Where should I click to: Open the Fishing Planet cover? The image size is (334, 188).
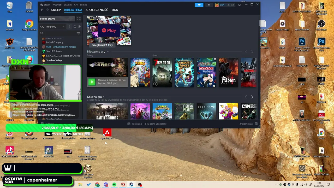(x=184, y=111)
